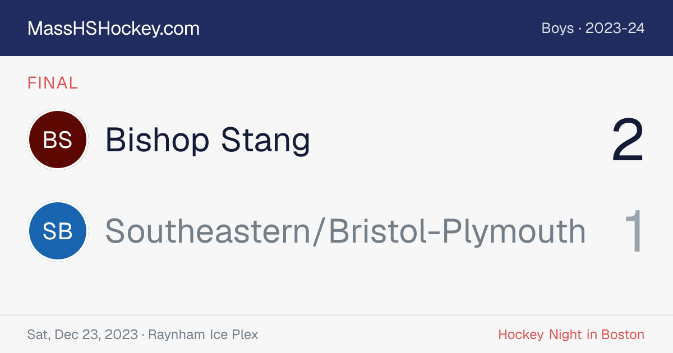The height and width of the screenshot is (353, 673).
Task: Click Southeastern/Bristol-Plymouth's score of 1
Action: click(634, 231)
